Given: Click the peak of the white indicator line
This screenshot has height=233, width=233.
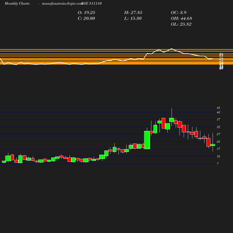Looking at the screenshot, I should pos(171,49).
